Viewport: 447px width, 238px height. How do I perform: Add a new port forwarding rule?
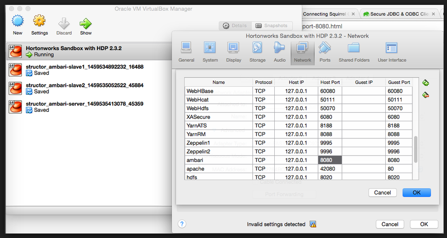coord(426,83)
